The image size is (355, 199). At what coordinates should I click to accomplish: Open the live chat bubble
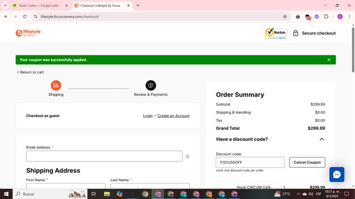pyautogui.click(x=337, y=175)
